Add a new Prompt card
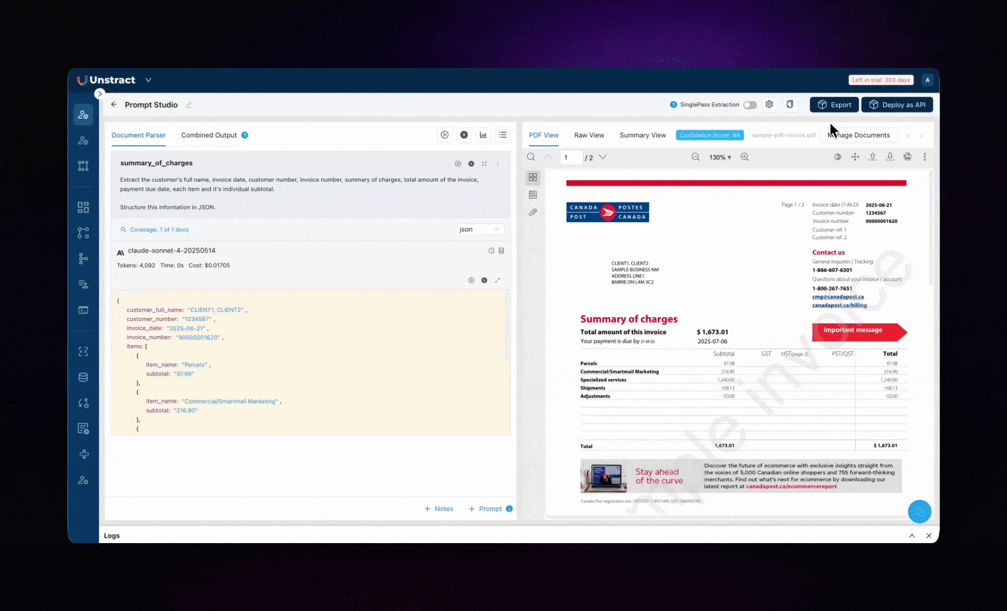This screenshot has width=1007, height=611. click(x=485, y=509)
